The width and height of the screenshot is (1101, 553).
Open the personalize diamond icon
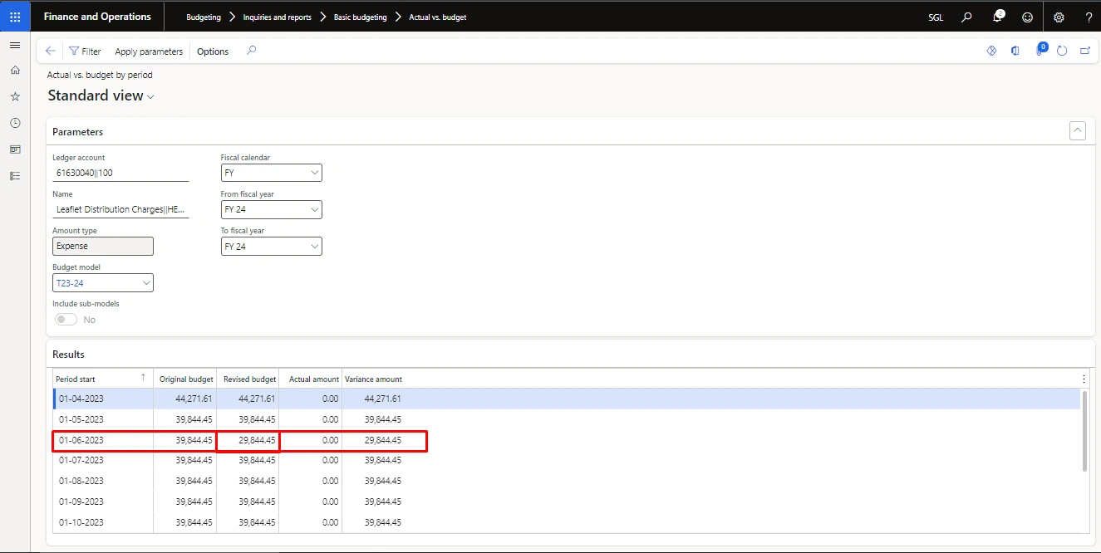991,51
